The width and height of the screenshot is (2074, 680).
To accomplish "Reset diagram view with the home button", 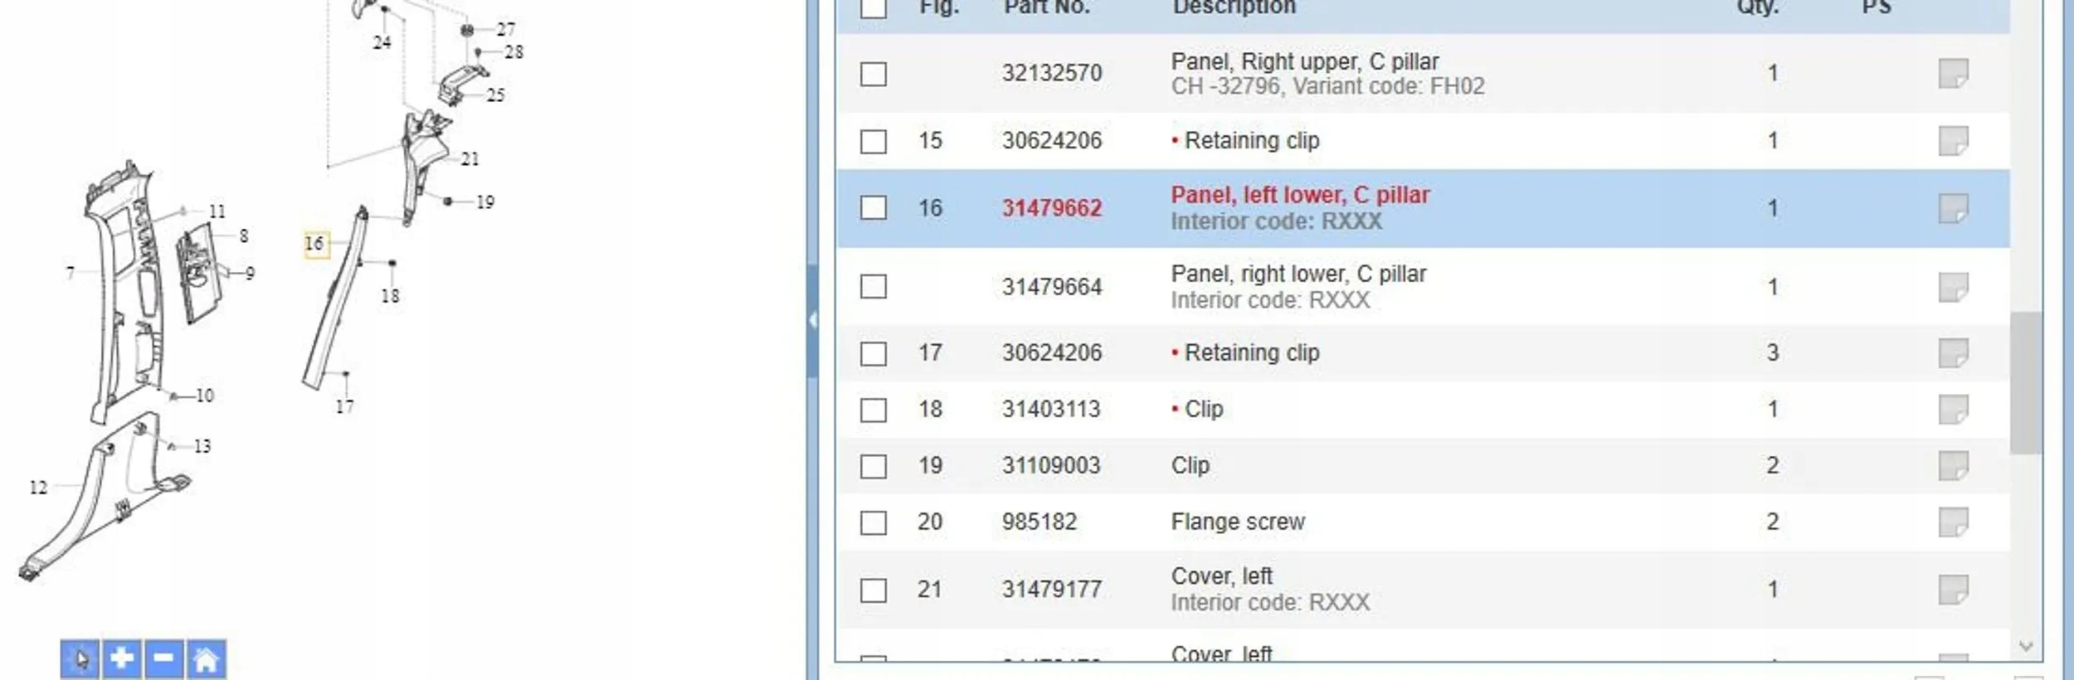I will click(207, 659).
